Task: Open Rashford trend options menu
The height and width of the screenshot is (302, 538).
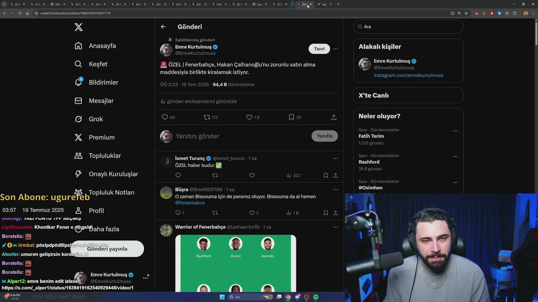Action: click(455, 157)
